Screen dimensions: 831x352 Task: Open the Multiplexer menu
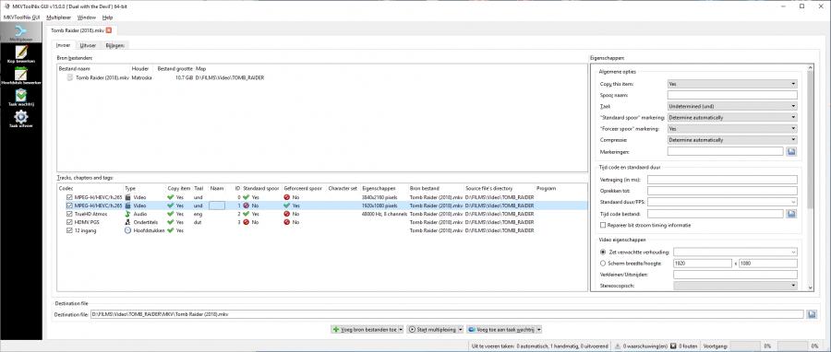59,18
